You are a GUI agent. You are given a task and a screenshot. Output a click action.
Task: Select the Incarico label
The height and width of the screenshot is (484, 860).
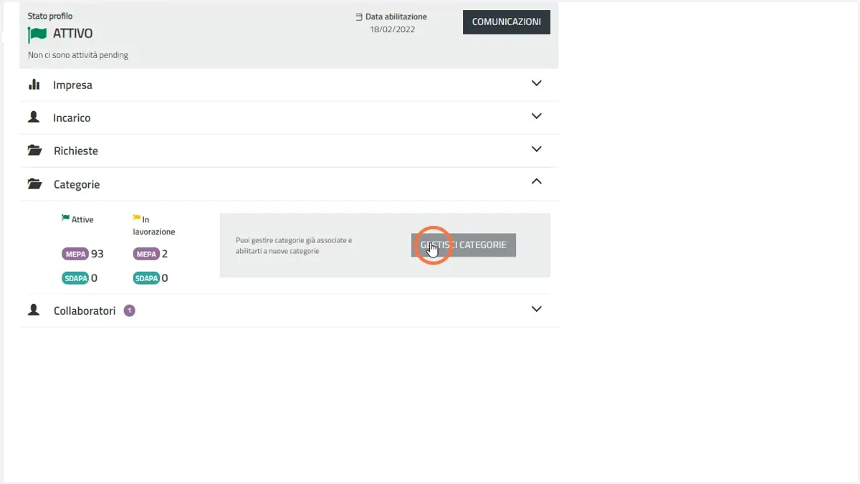pos(72,118)
